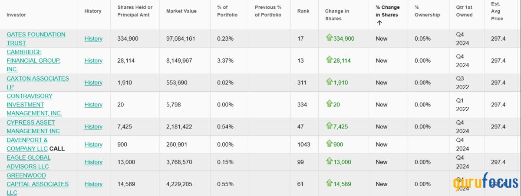Sort by Rank column header
The width and height of the screenshot is (521, 196).
[x=302, y=11]
